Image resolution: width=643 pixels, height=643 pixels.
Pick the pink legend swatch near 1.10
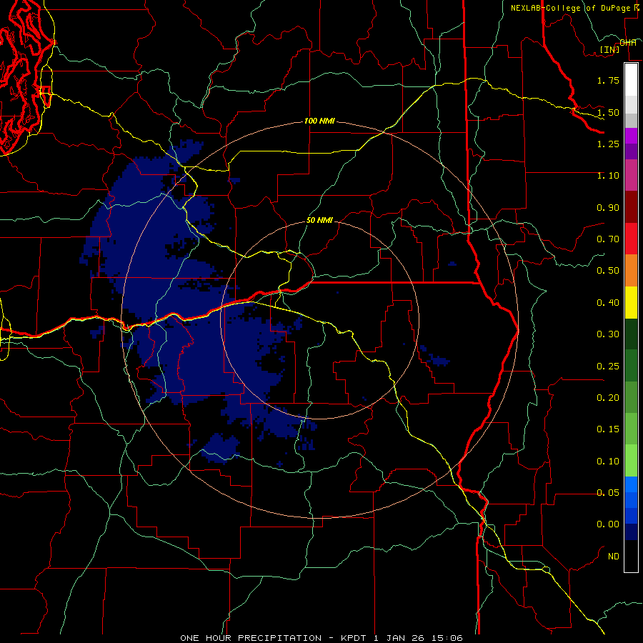[x=631, y=175]
